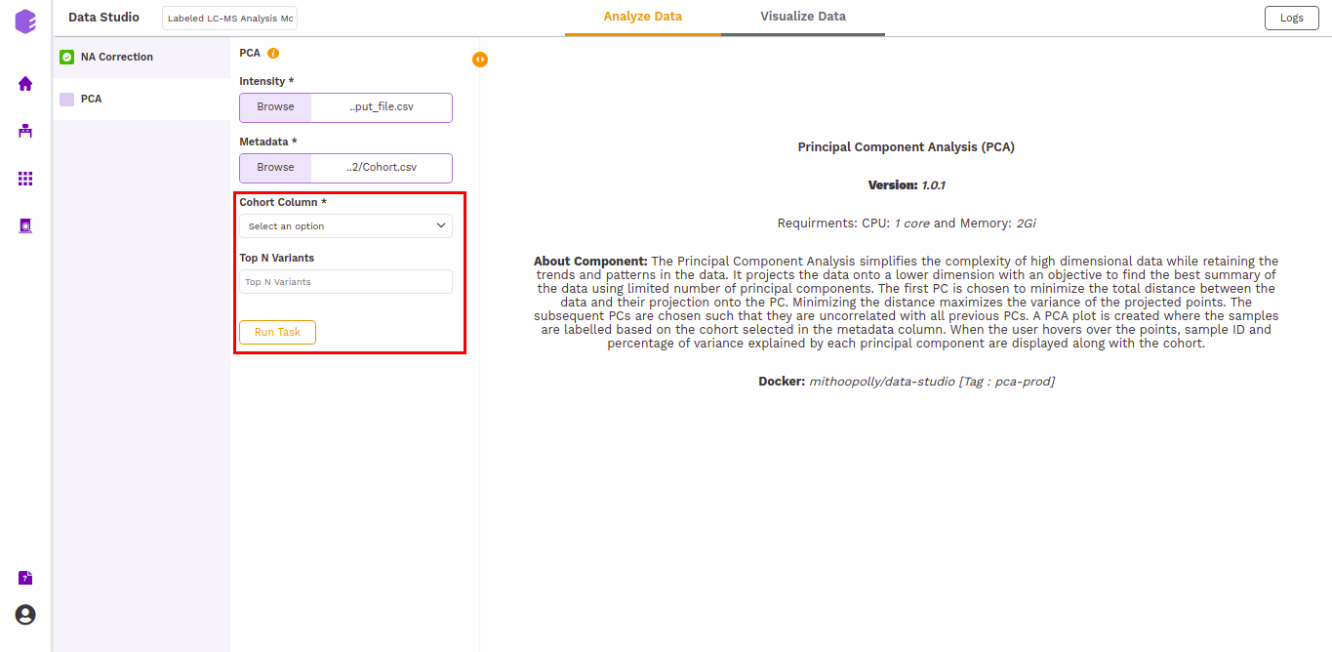1332x652 pixels.
Task: Click the Top N Variants input field
Action: point(345,282)
